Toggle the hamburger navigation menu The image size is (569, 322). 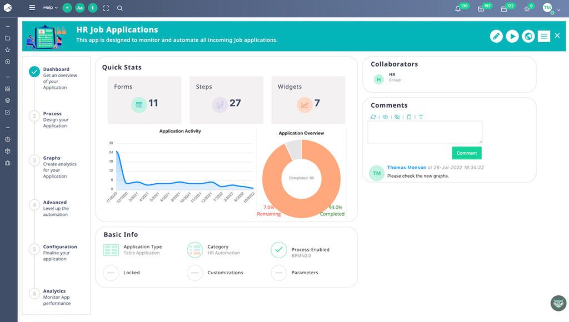[x=32, y=8]
